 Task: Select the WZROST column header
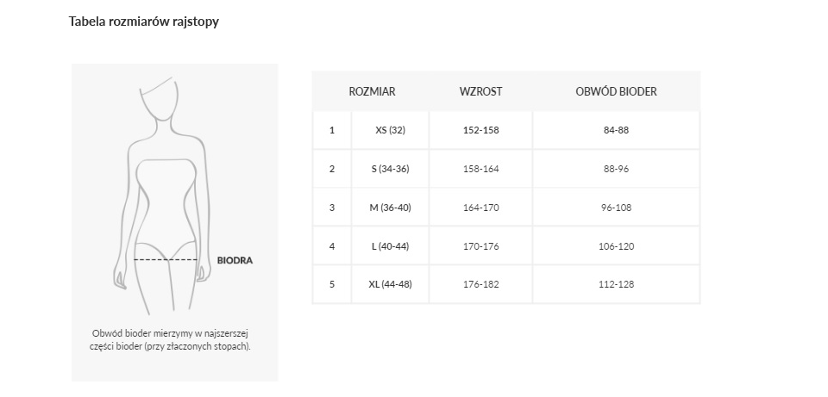(480, 91)
